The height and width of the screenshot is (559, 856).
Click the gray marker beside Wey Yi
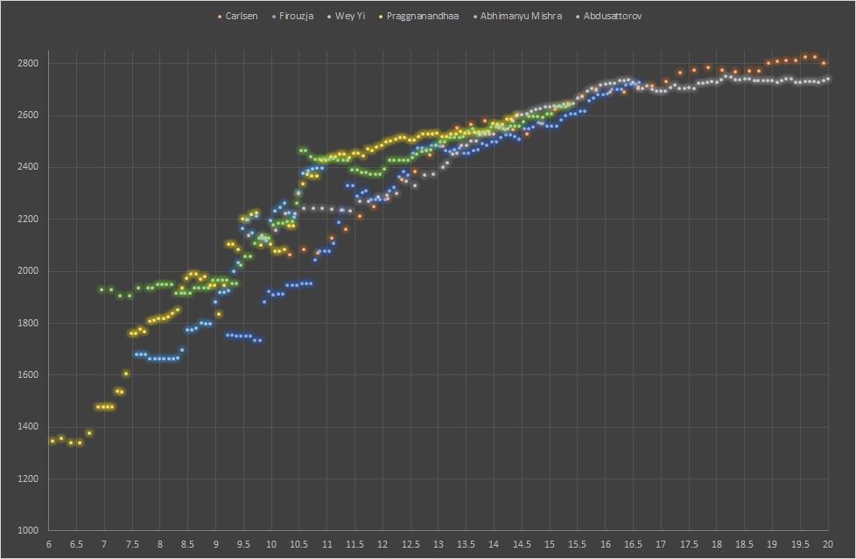pyautogui.click(x=327, y=16)
